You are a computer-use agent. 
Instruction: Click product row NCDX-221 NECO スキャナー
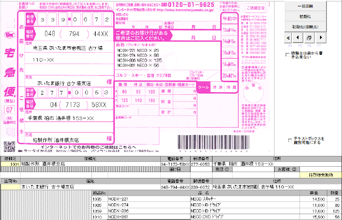(216, 199)
